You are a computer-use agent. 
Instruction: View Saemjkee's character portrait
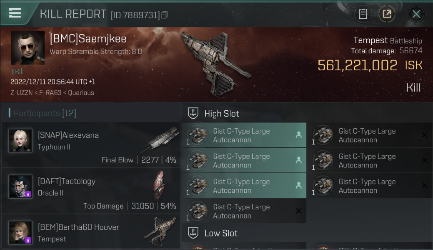(x=28, y=48)
